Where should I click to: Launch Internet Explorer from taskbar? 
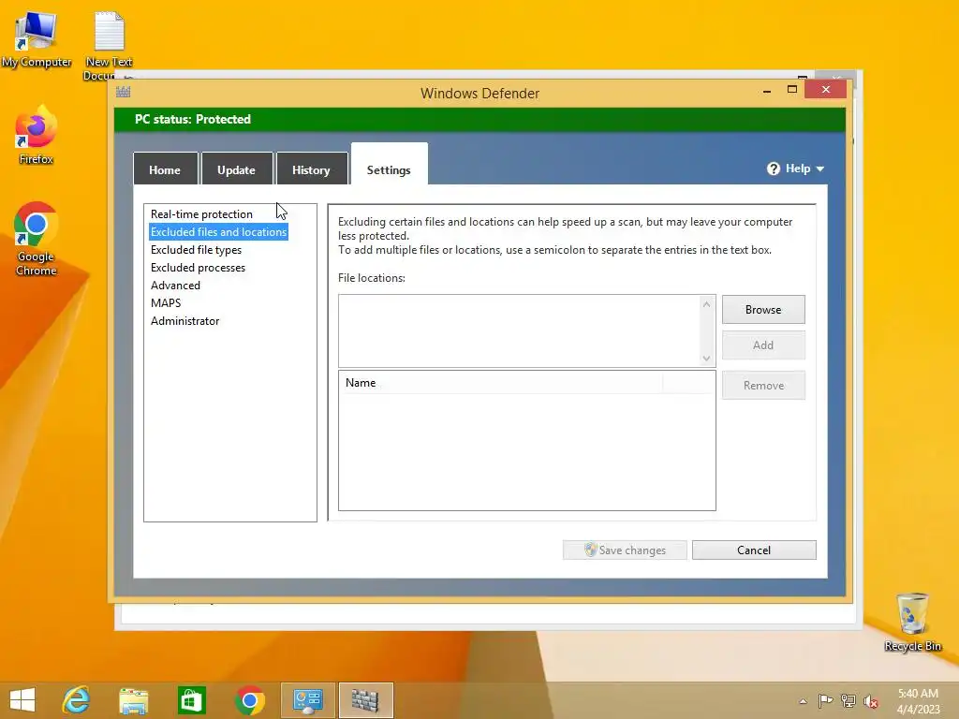pos(77,700)
